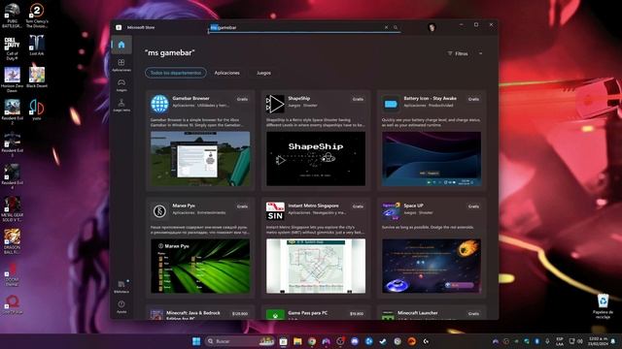Open the Minecraft: Java & Bedrock result
Image resolution: width=622 pixels, height=349 pixels.
coord(200,312)
